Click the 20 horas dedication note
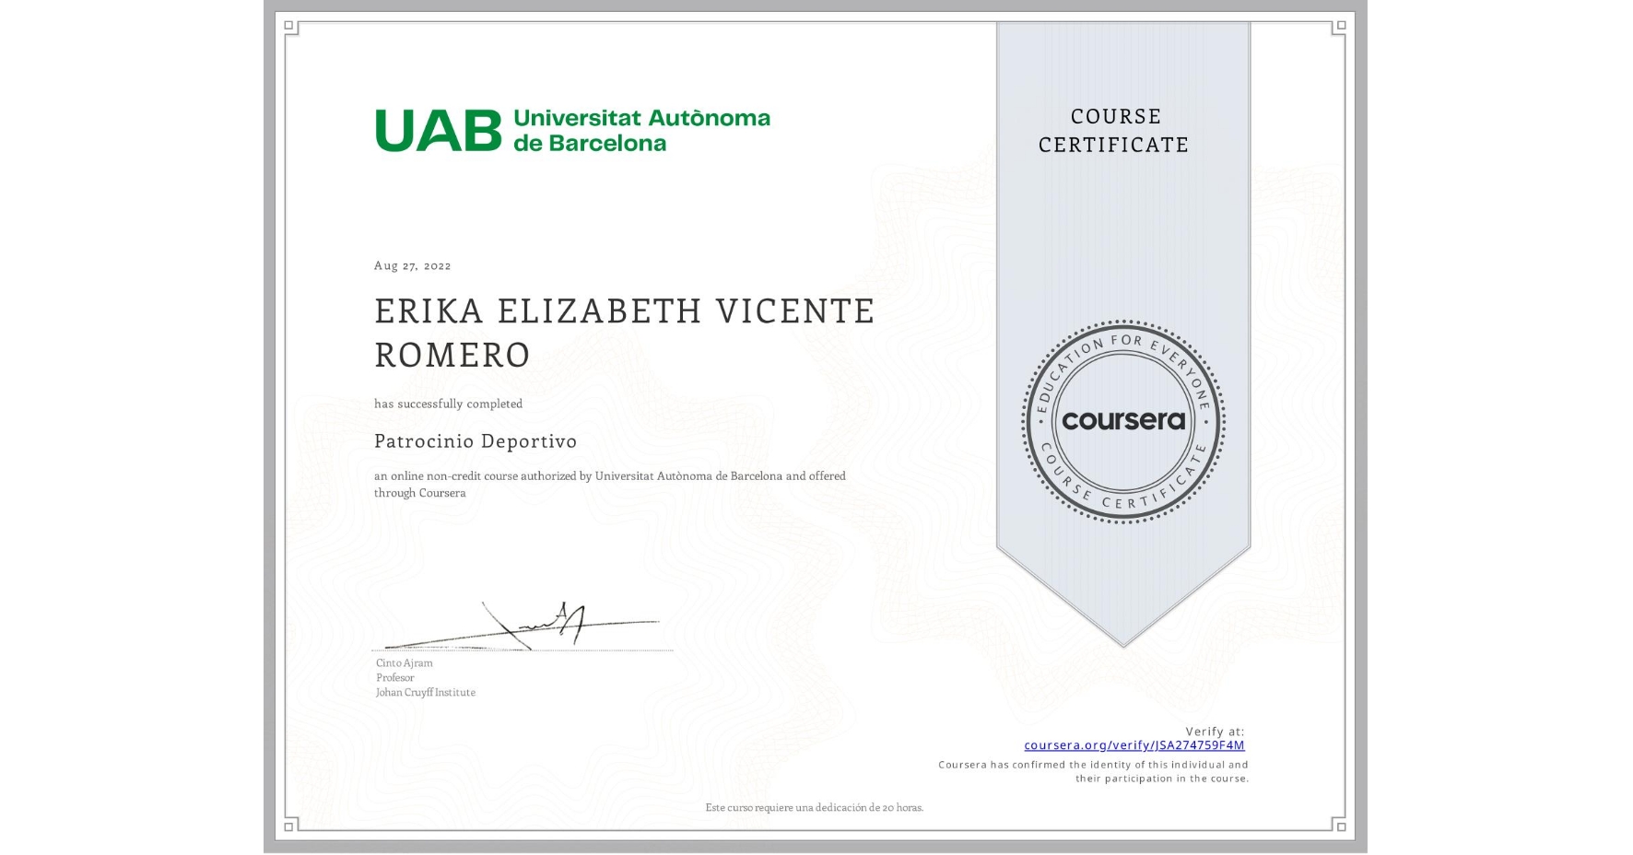This screenshot has width=1633, height=855. point(813,806)
